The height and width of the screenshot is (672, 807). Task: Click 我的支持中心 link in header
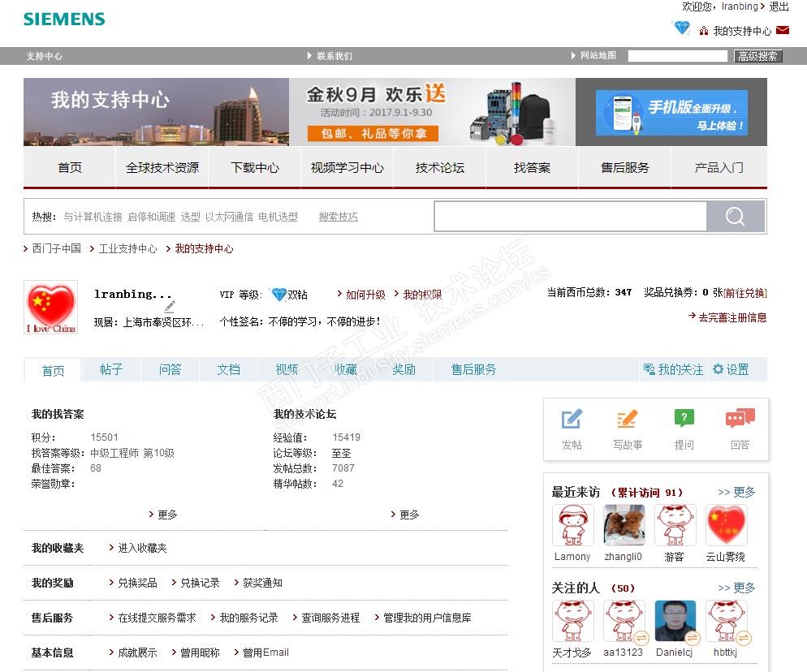(742, 31)
